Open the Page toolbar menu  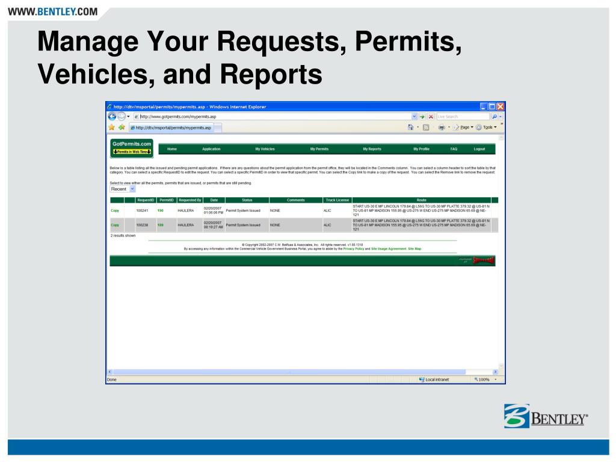tap(463, 128)
